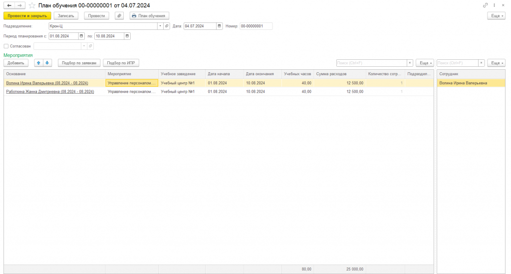Image resolution: width=511 pixels, height=274 pixels.
Task: Sort by the Мероприятие column header
Action: pos(132,74)
